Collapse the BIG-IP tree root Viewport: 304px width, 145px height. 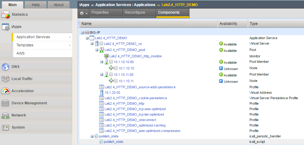82,33
